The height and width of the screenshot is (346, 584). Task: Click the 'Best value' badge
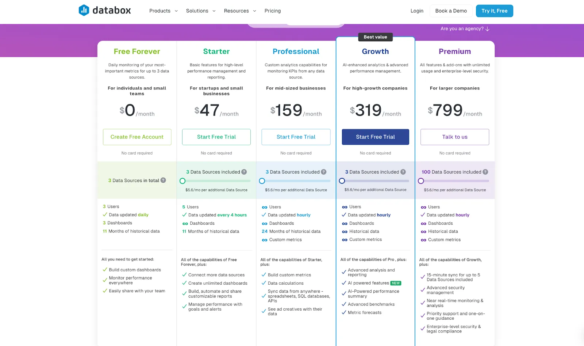pos(375,37)
